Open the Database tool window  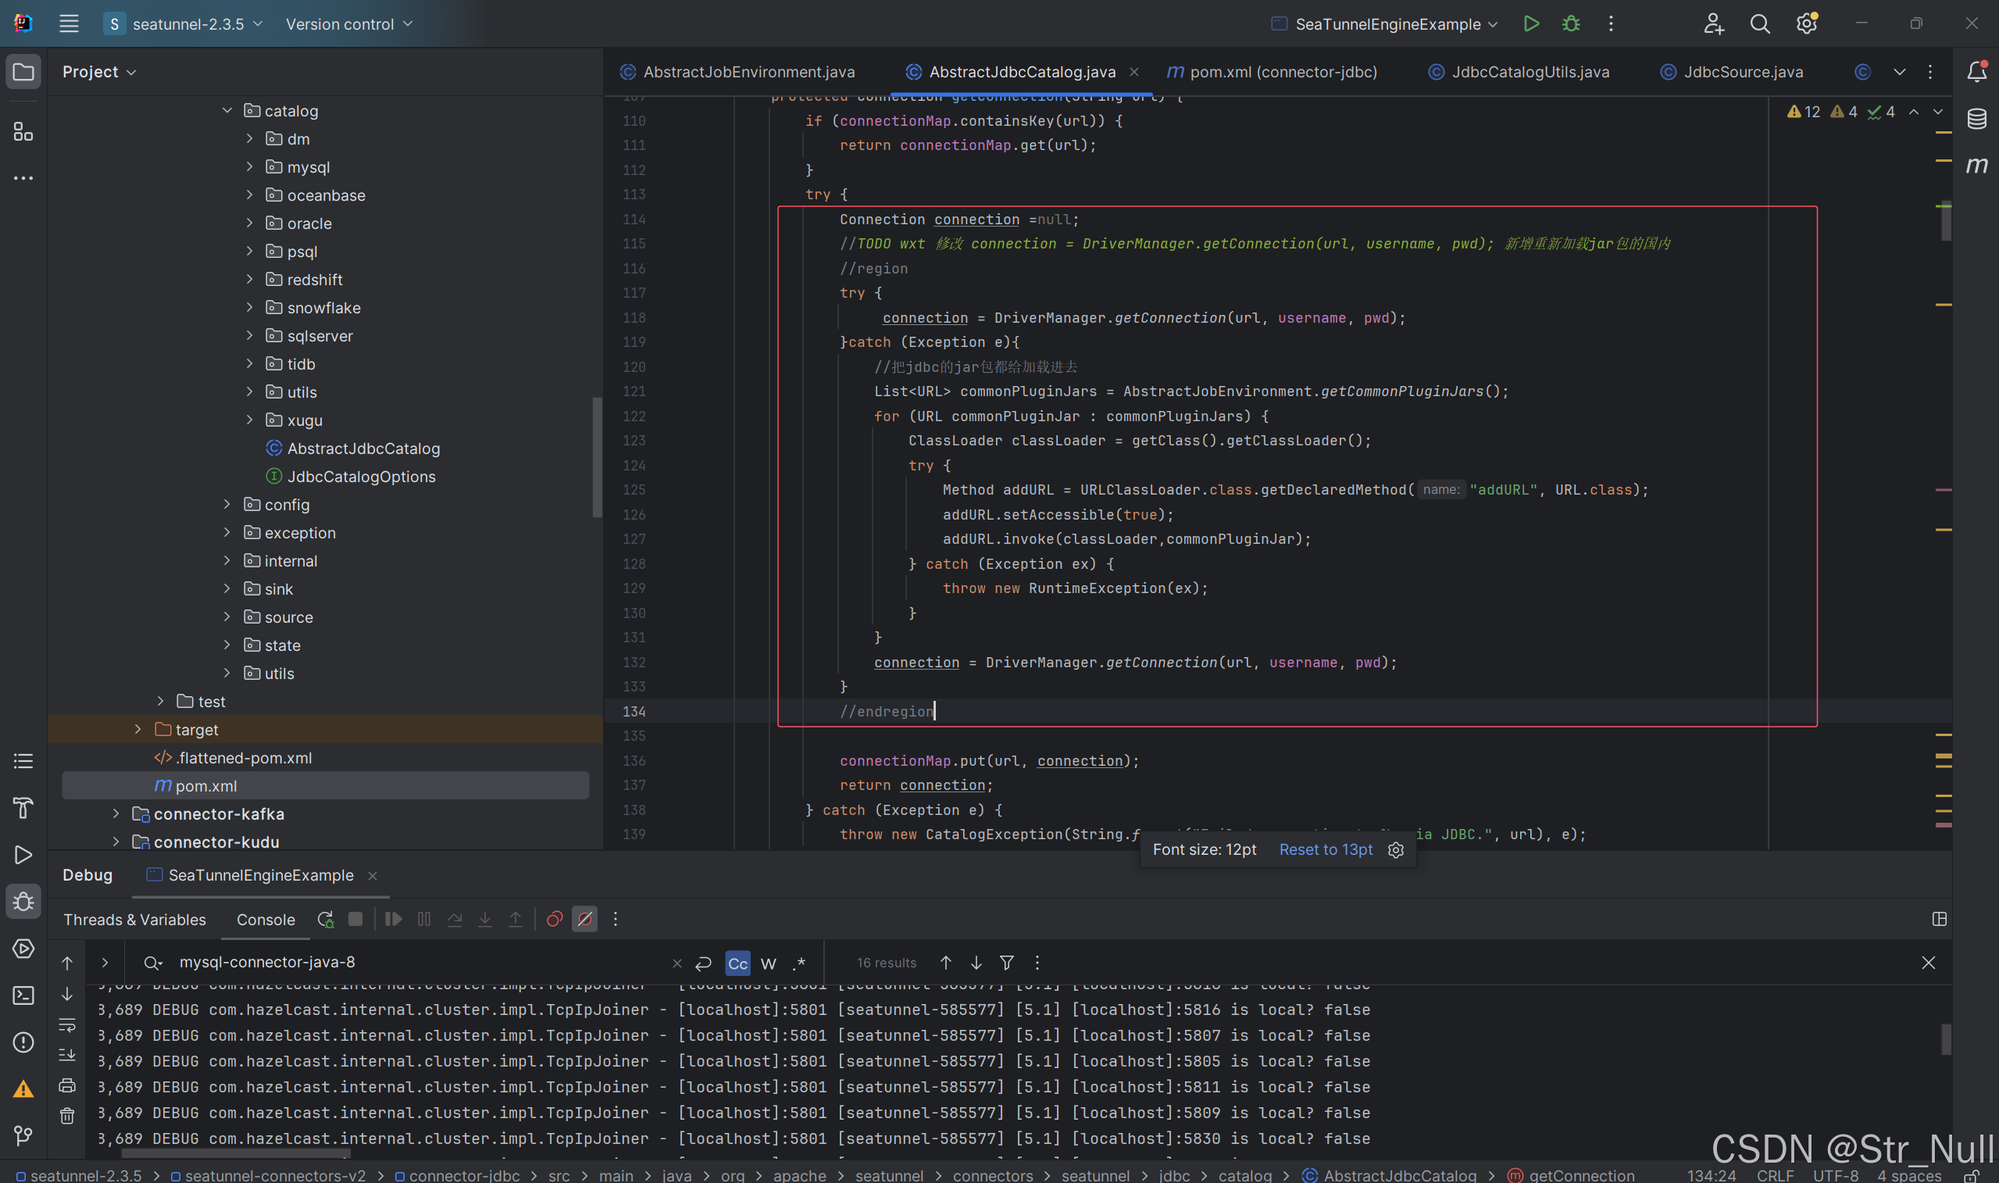click(x=1976, y=119)
